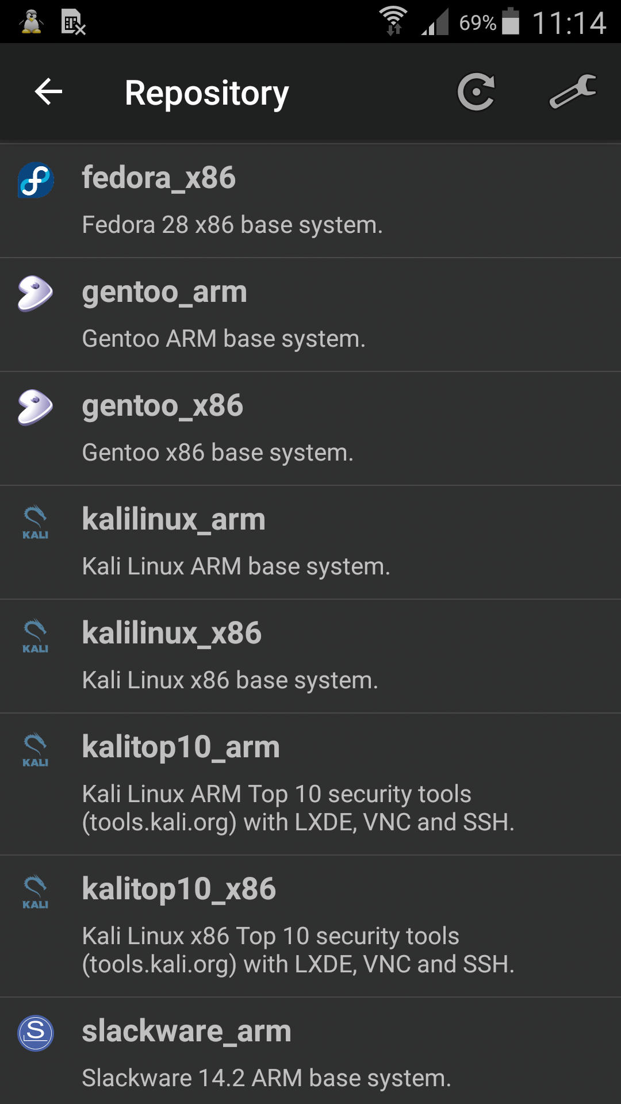621x1104 pixels.
Task: Tap the Wi-Fi status icon
Action: (x=393, y=21)
